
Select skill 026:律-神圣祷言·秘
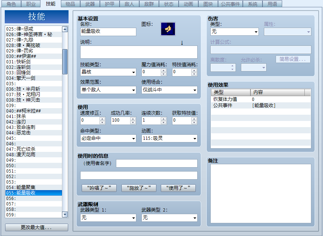(34, 34)
